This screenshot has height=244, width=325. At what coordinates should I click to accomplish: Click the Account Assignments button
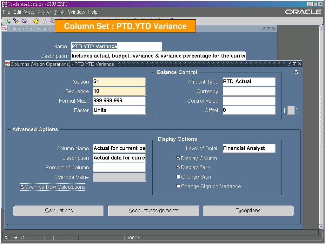point(153,211)
